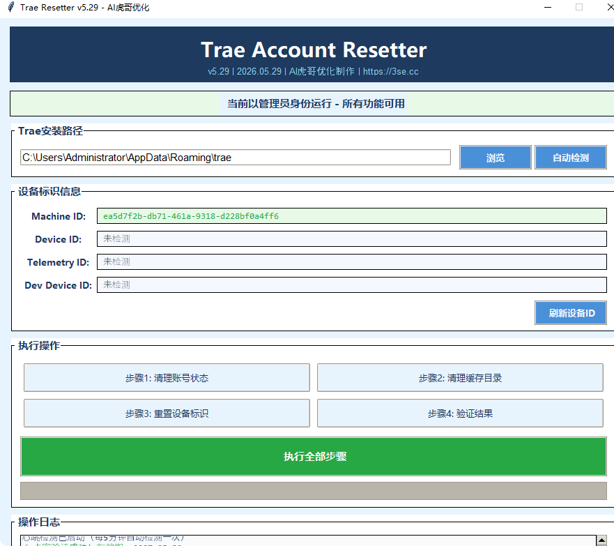614x546 pixels.
Task: Click the green 执行全部步骤 button
Action: coord(314,456)
